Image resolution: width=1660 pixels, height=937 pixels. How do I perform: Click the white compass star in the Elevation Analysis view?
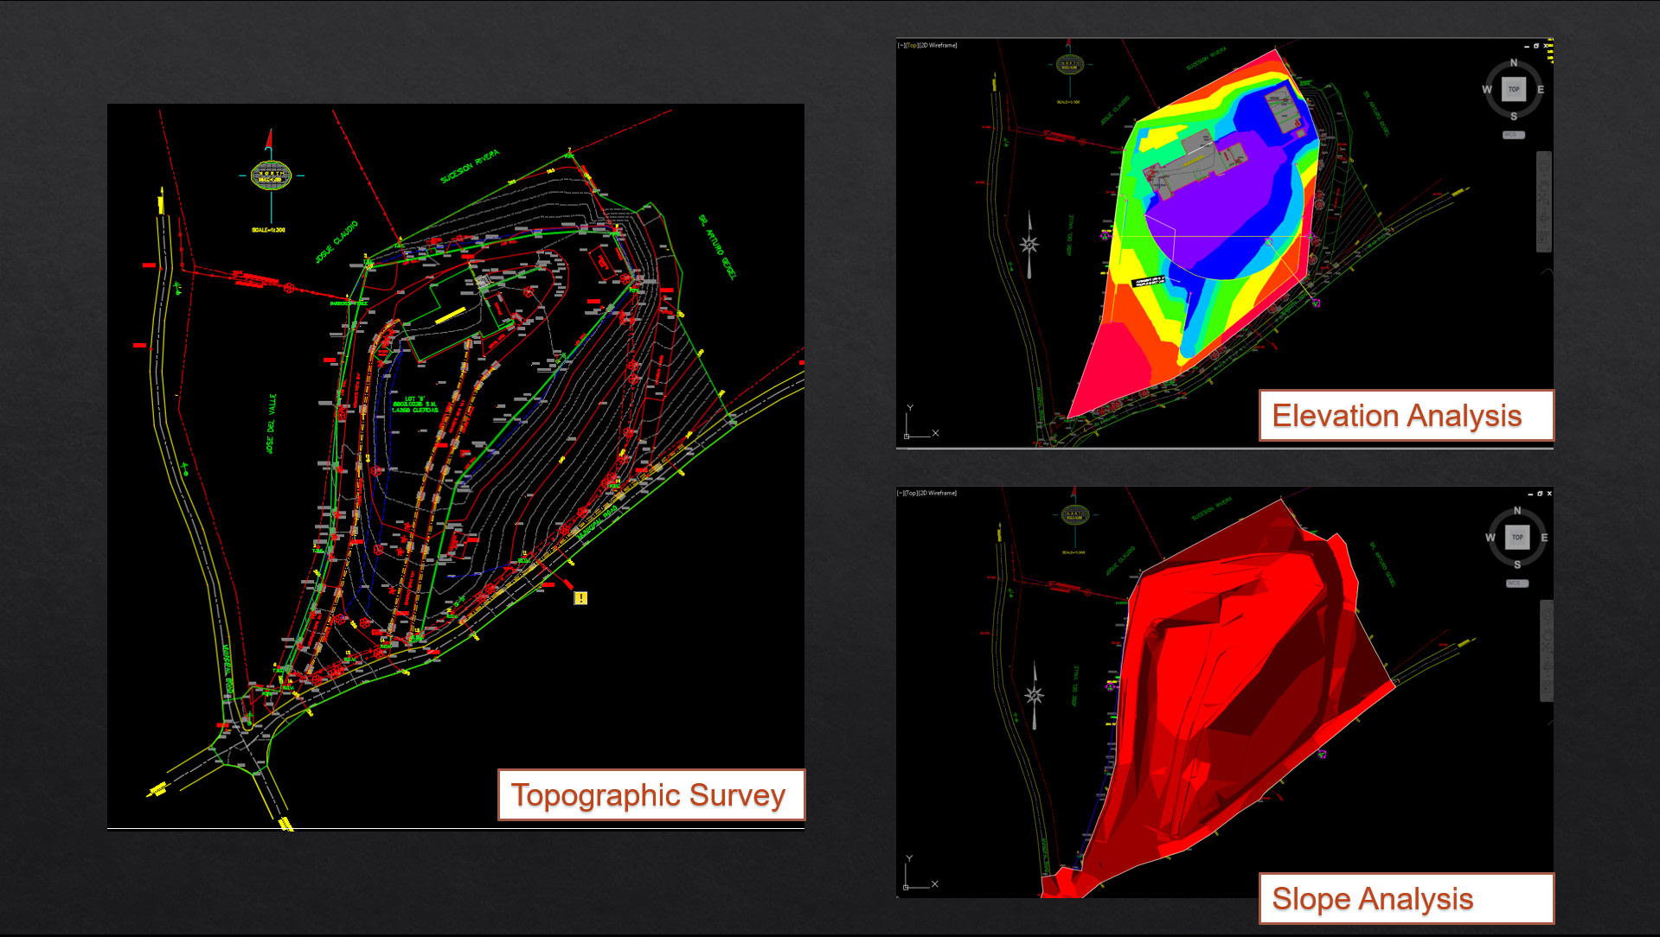[1029, 245]
